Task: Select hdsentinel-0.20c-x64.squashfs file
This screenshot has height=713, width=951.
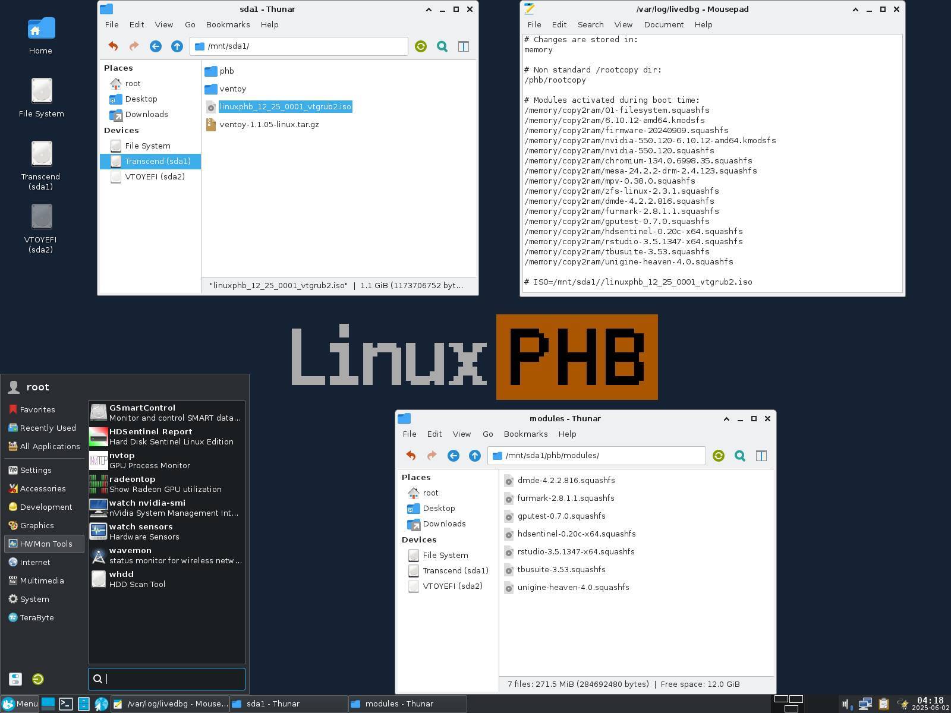Action: pyautogui.click(x=570, y=534)
